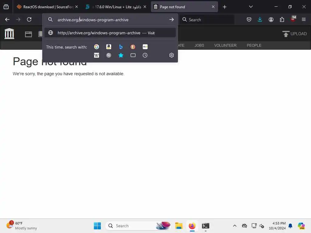Open search settings gear icon

172,55
